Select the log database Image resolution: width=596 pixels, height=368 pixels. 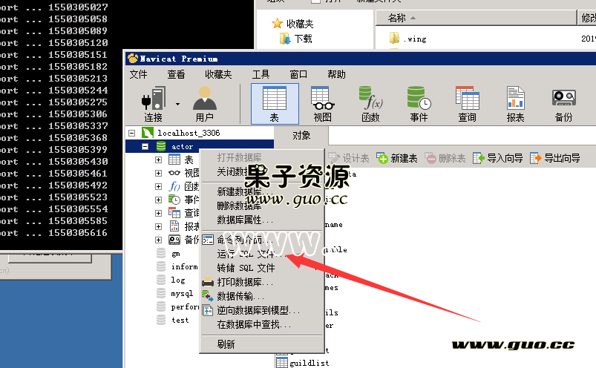click(178, 280)
